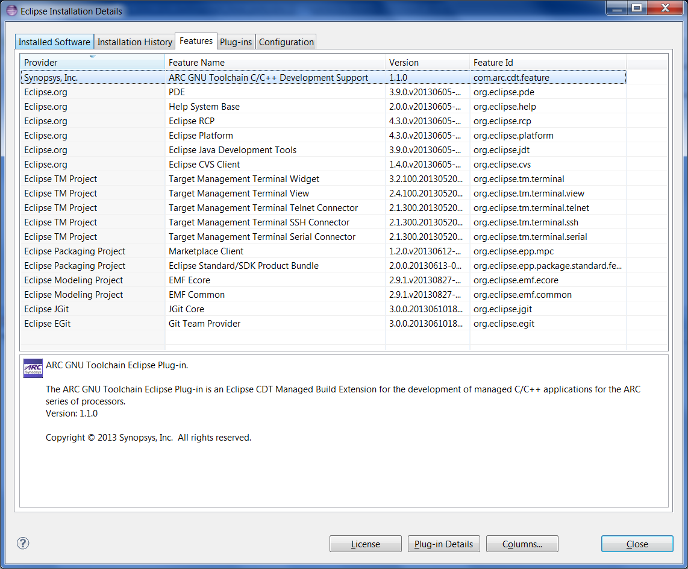This screenshot has height=569, width=688.
Task: Click the org.eclipse.platform feature ID
Action: [513, 136]
